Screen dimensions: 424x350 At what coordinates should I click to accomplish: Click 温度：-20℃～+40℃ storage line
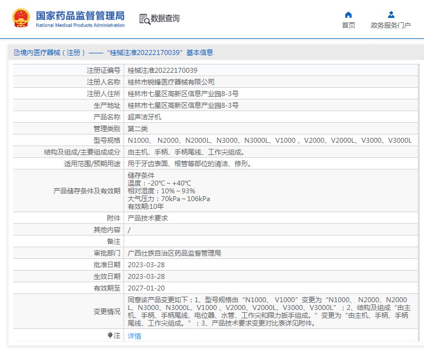tap(159, 183)
